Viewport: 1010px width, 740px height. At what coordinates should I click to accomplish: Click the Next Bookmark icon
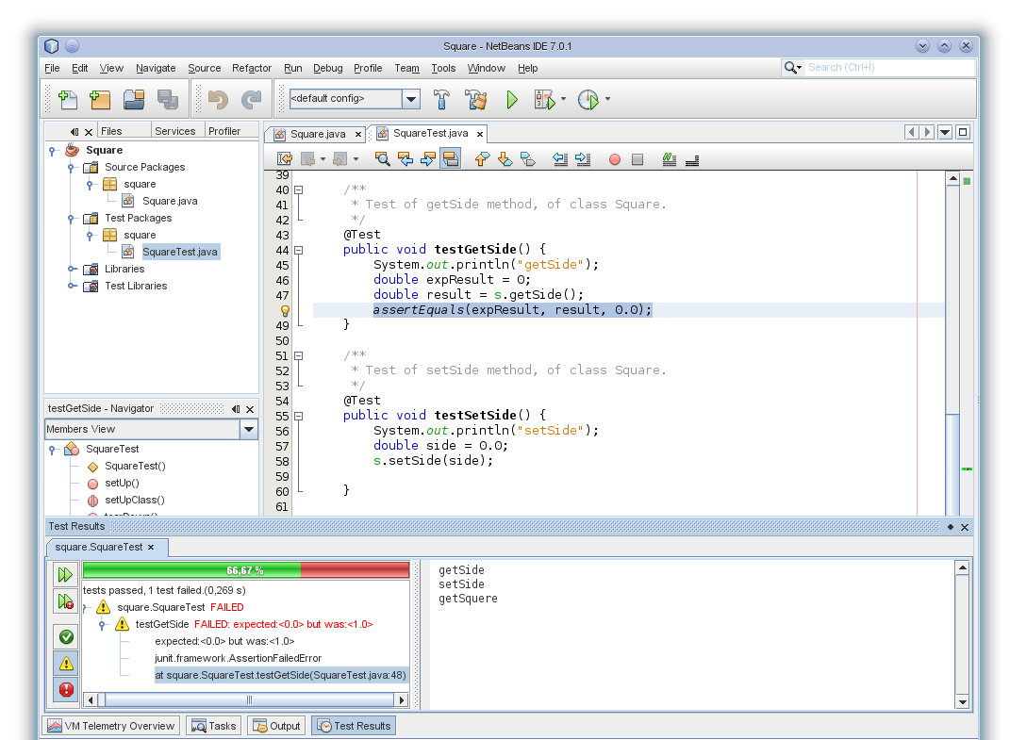pos(505,159)
